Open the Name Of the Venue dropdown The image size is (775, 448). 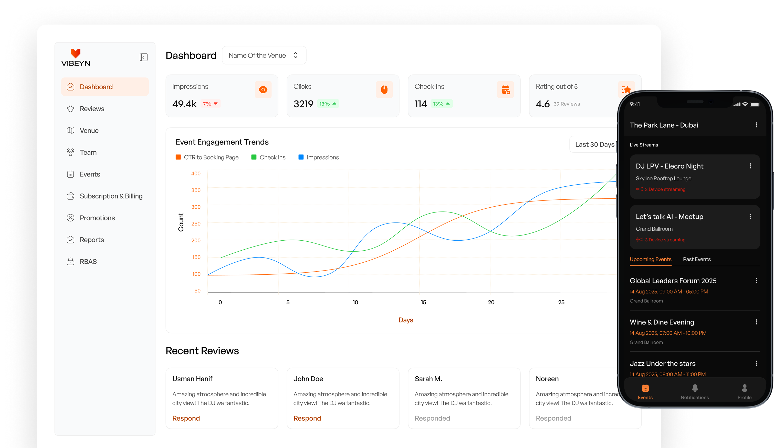pos(264,55)
